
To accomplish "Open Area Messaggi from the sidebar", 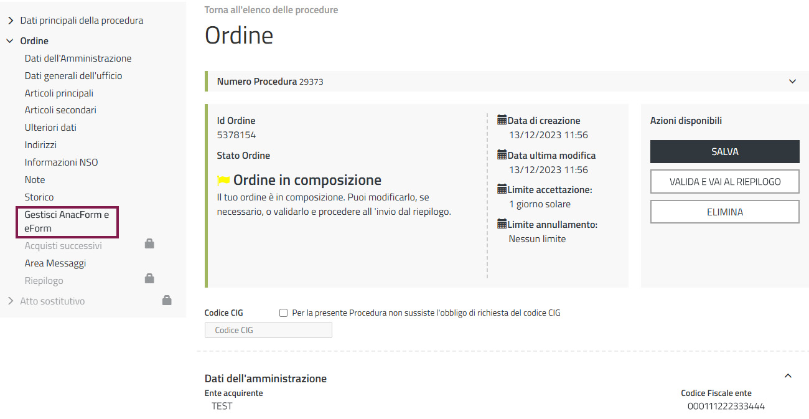I will [x=55, y=263].
